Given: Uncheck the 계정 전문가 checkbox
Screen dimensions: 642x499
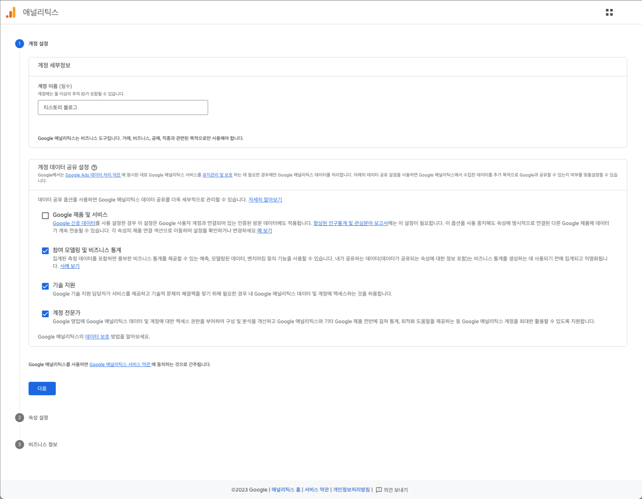Looking at the screenshot, I should (45, 314).
